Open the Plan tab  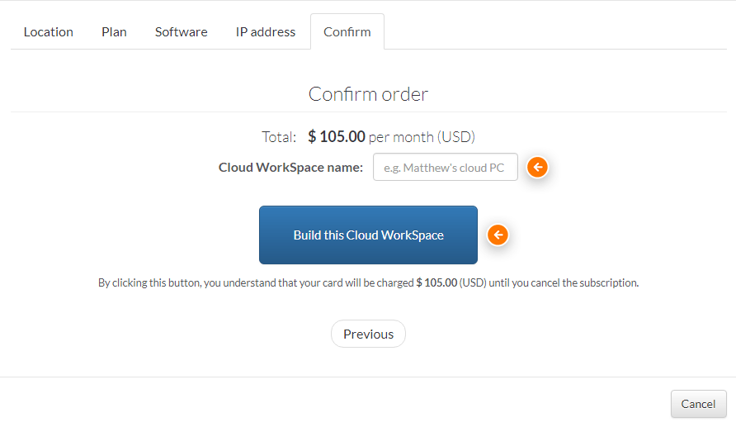point(114,32)
